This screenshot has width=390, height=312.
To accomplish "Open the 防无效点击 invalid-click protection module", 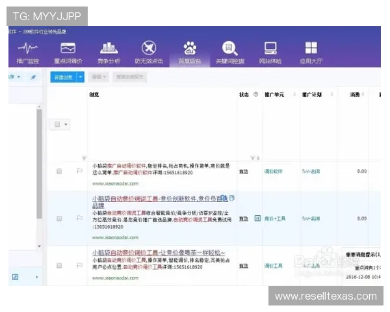I will (149, 53).
